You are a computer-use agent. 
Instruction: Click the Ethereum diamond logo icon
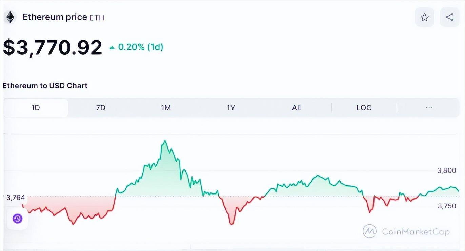(10, 17)
